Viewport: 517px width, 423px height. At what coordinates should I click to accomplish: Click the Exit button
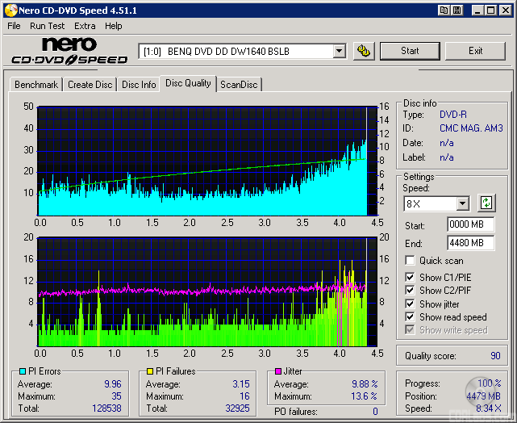tap(475, 51)
